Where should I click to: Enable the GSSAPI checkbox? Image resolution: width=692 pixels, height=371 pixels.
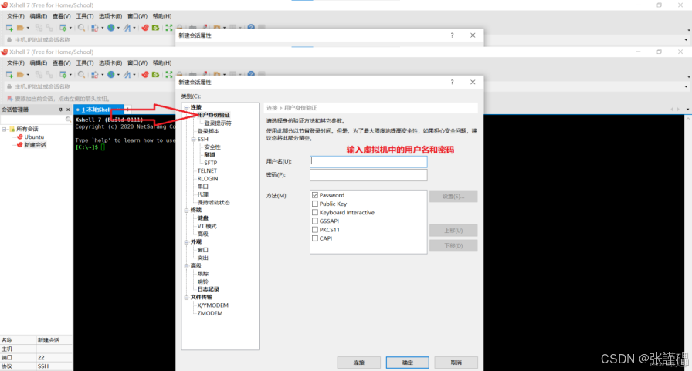315,221
